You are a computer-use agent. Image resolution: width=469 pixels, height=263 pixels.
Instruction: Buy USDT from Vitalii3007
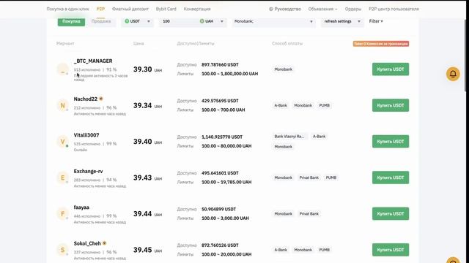391,141
